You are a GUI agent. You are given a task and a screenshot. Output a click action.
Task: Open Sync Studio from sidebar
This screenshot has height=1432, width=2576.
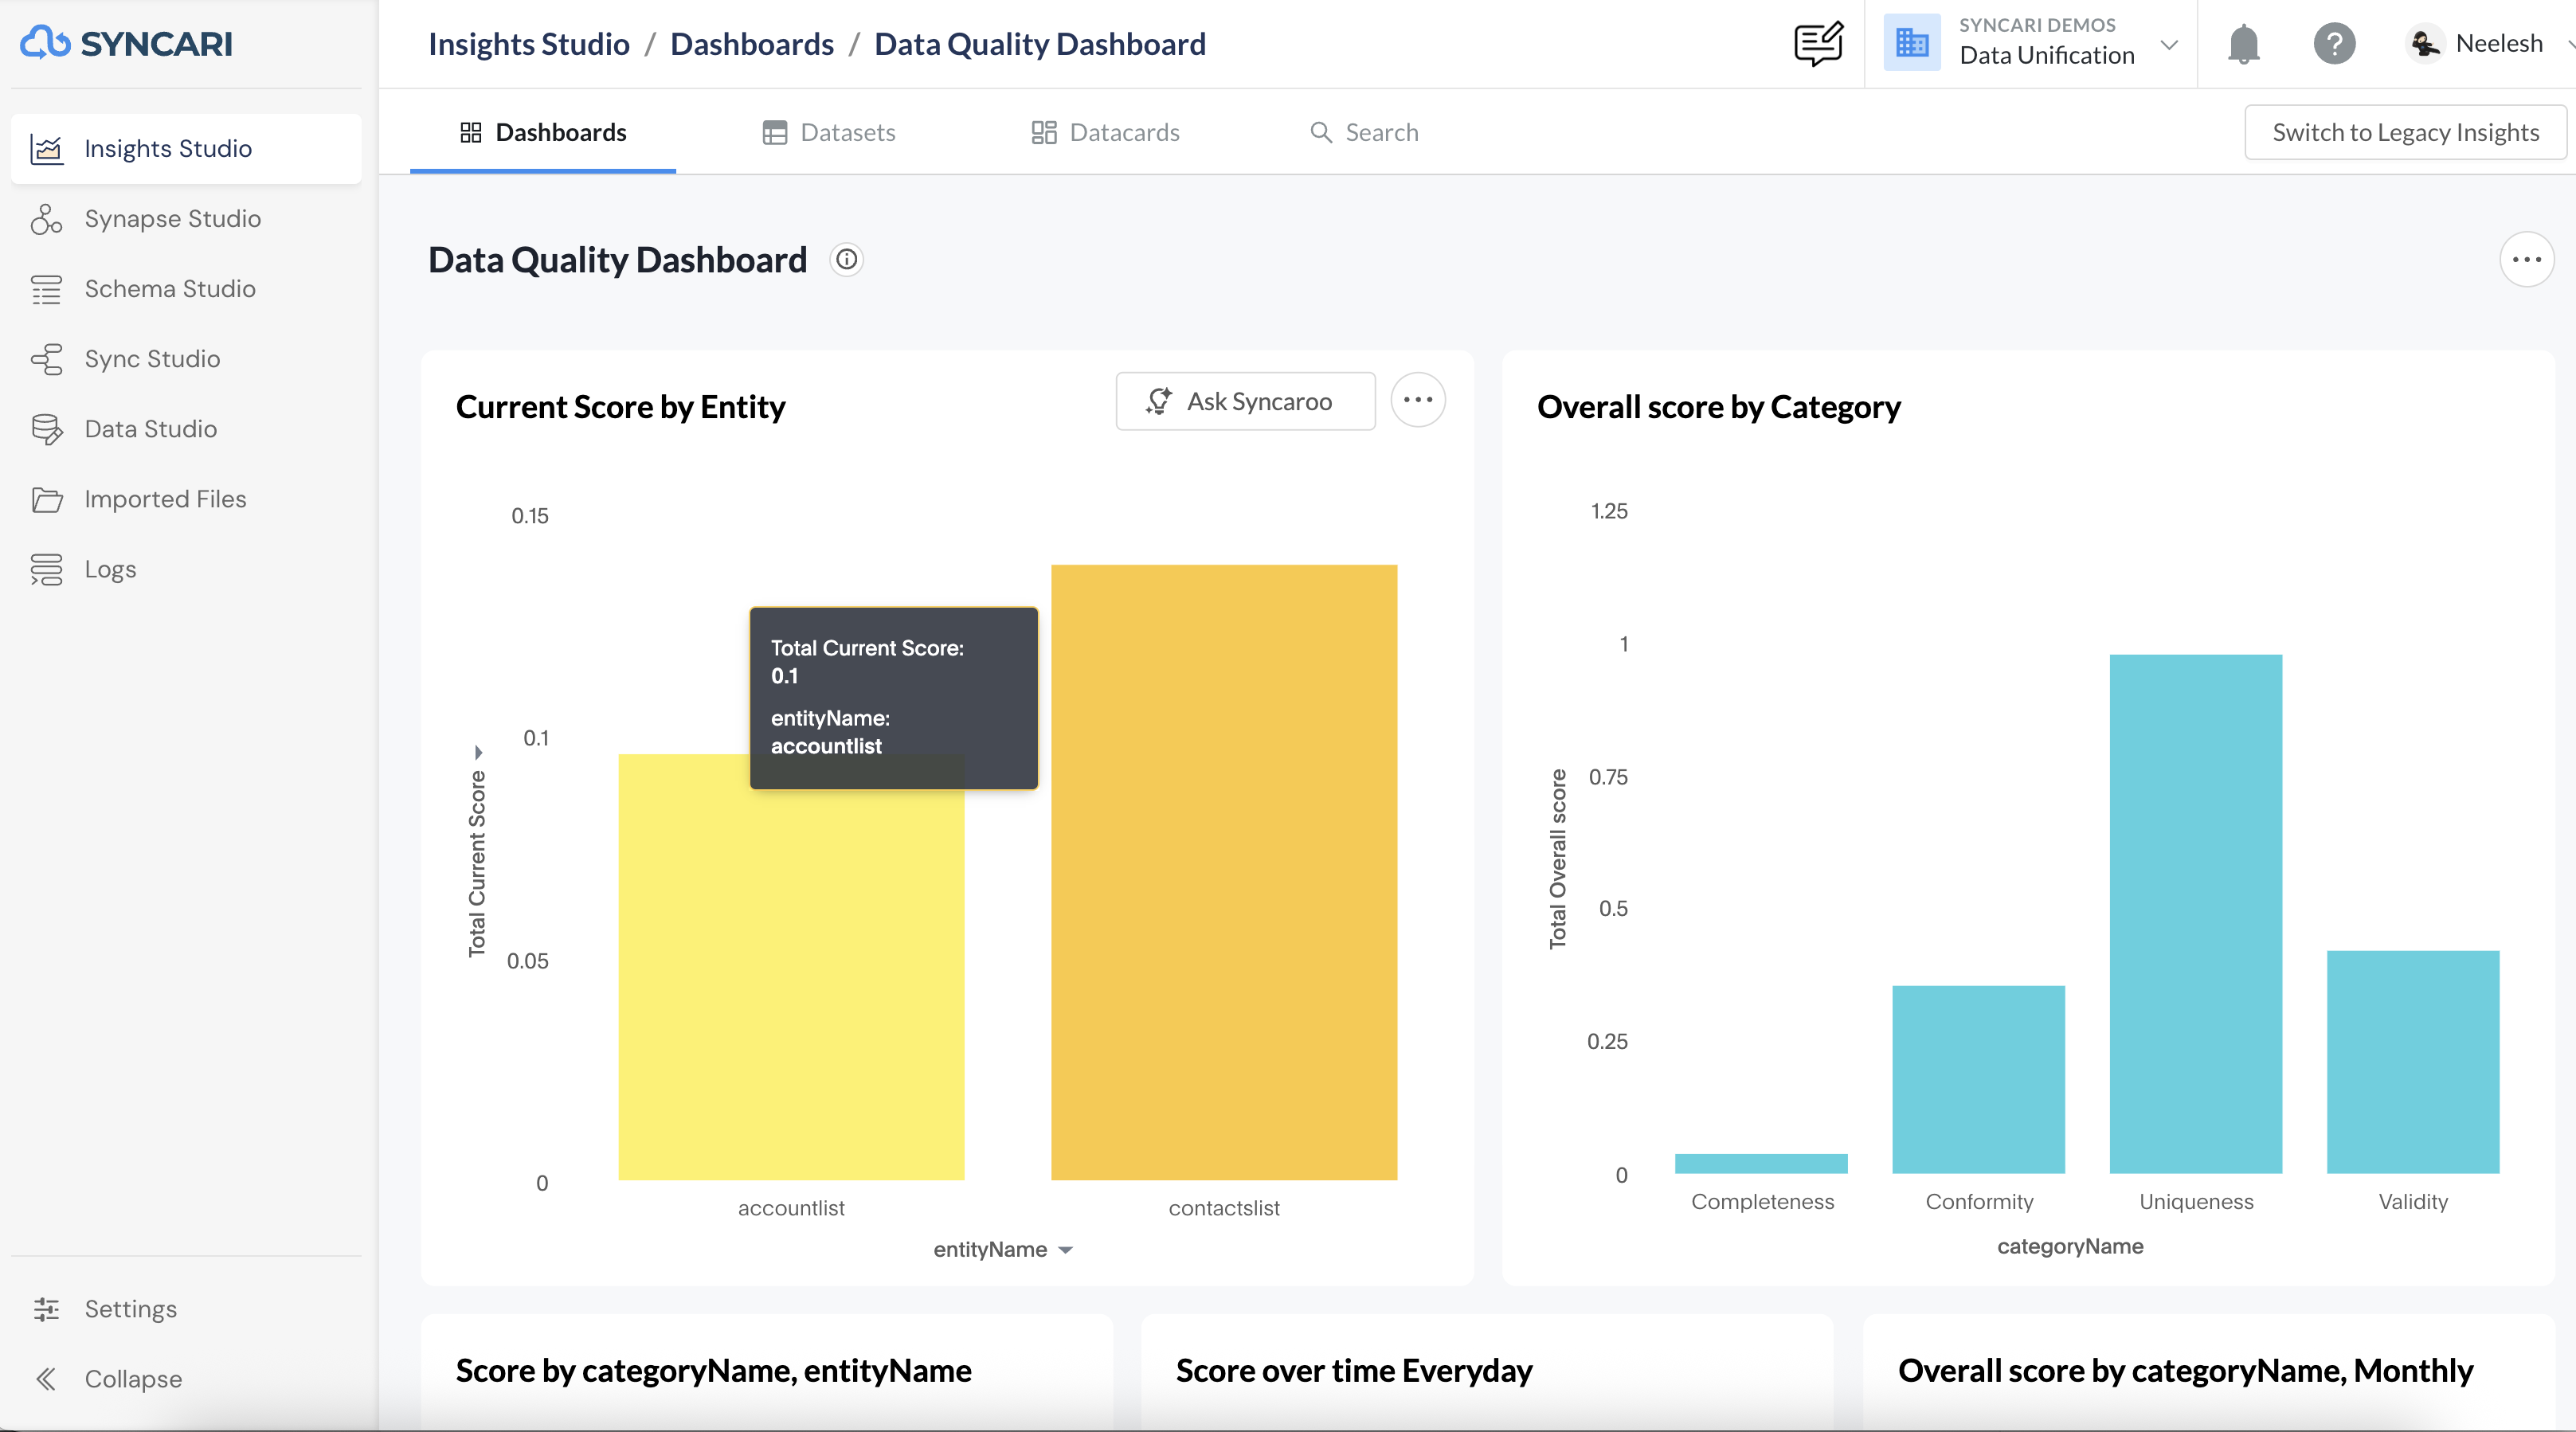pos(186,359)
